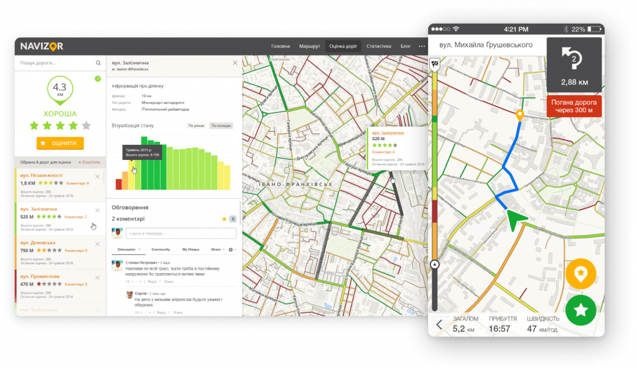This screenshot has height=372, width=637.
Task: Click the fifth gray star in the rating
Action: (86, 126)
